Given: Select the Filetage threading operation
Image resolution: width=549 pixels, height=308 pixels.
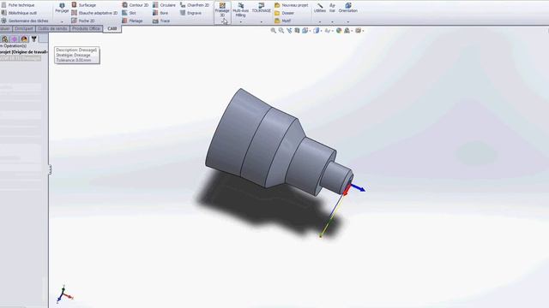Looking at the screenshot, I should tap(132, 21).
